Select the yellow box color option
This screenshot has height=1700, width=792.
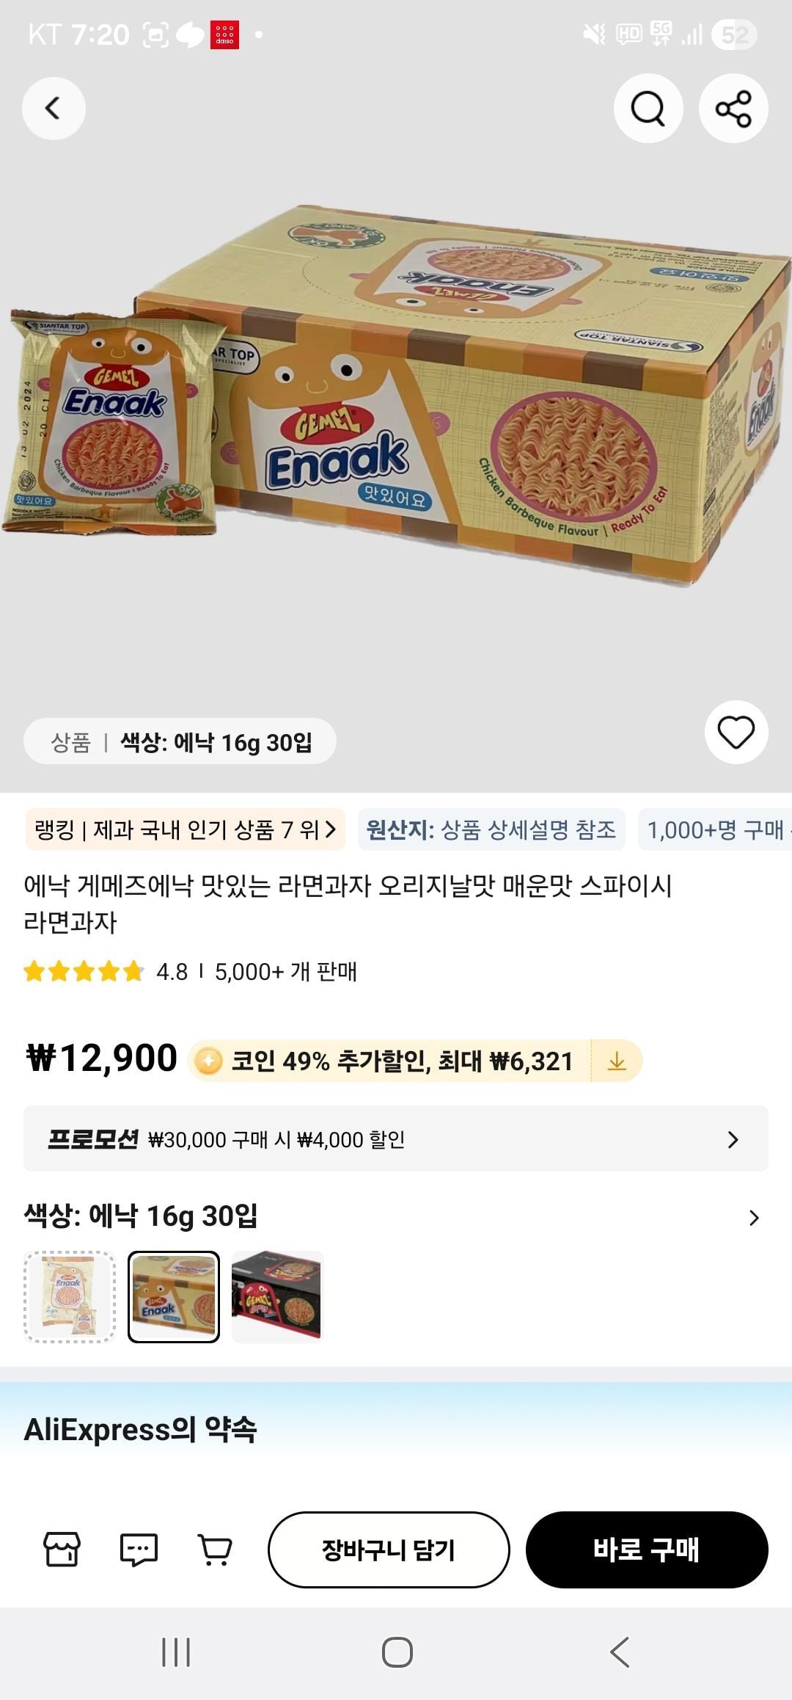tap(174, 1297)
